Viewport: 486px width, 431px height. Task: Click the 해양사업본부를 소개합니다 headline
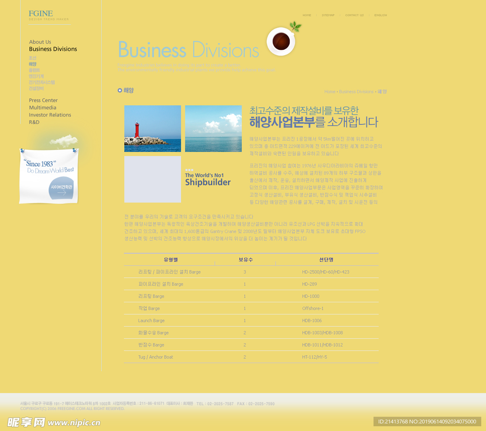click(x=314, y=122)
